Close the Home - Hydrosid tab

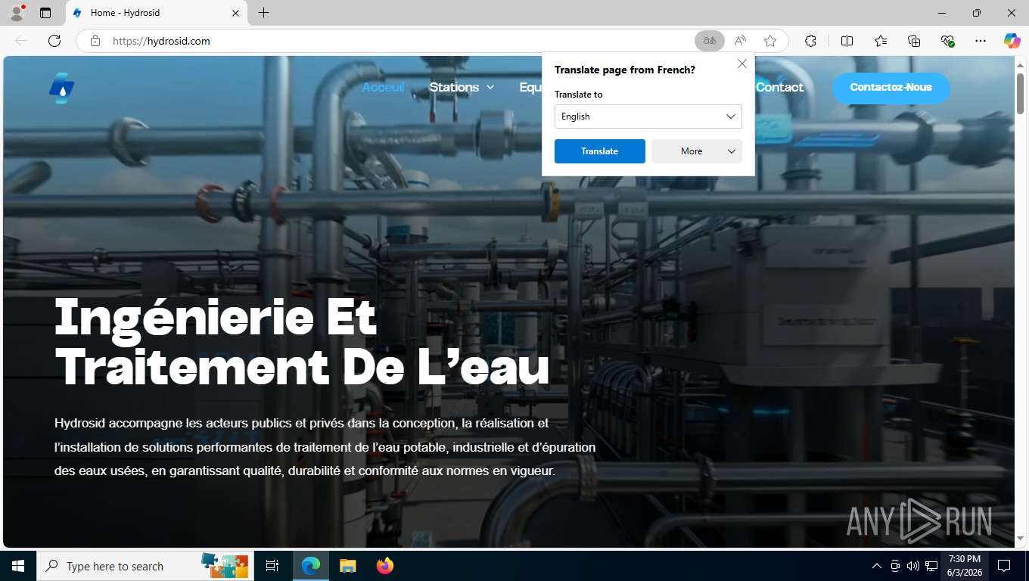[x=235, y=13]
